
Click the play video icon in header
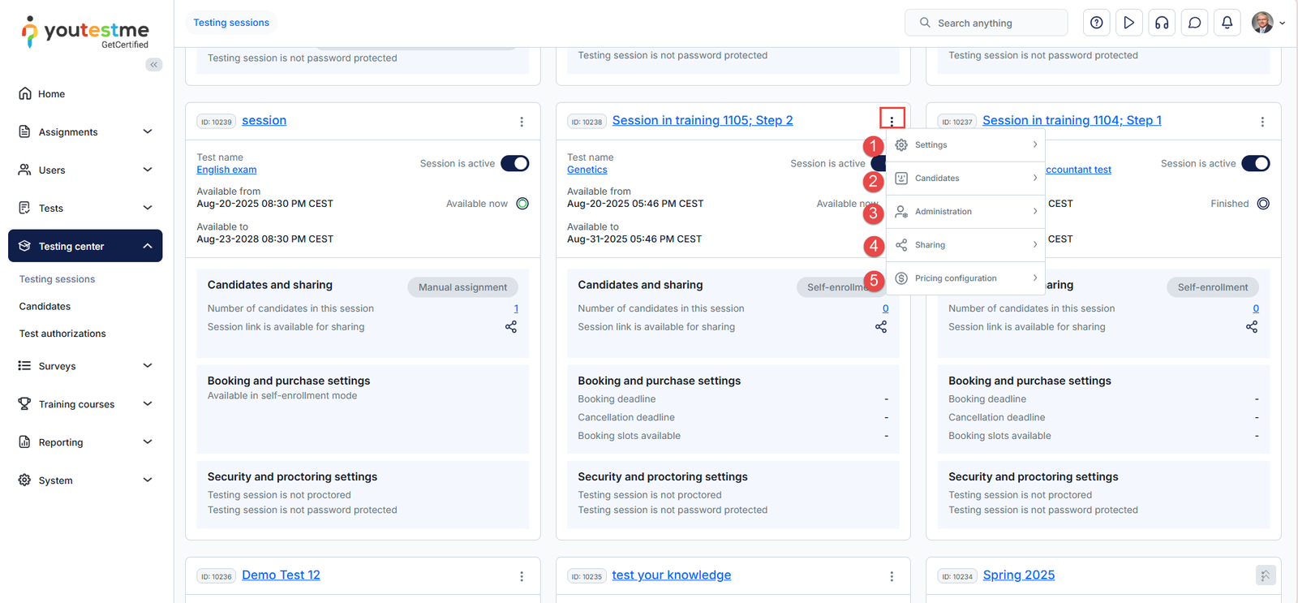(1128, 23)
